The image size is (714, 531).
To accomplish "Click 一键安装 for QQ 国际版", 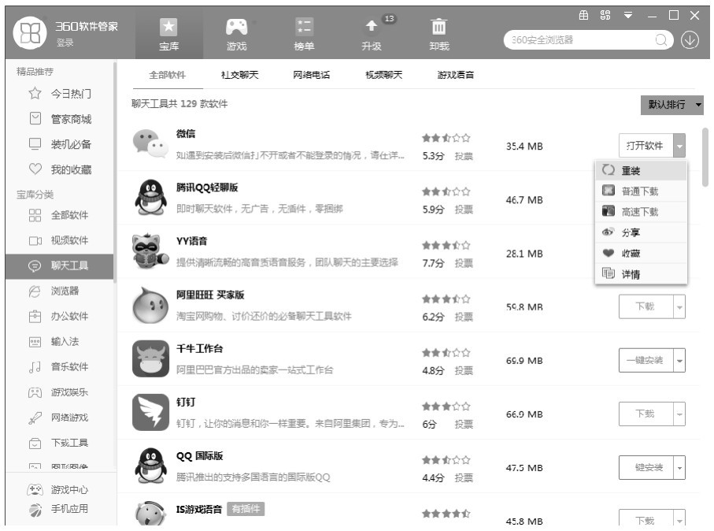I will click(x=646, y=468).
